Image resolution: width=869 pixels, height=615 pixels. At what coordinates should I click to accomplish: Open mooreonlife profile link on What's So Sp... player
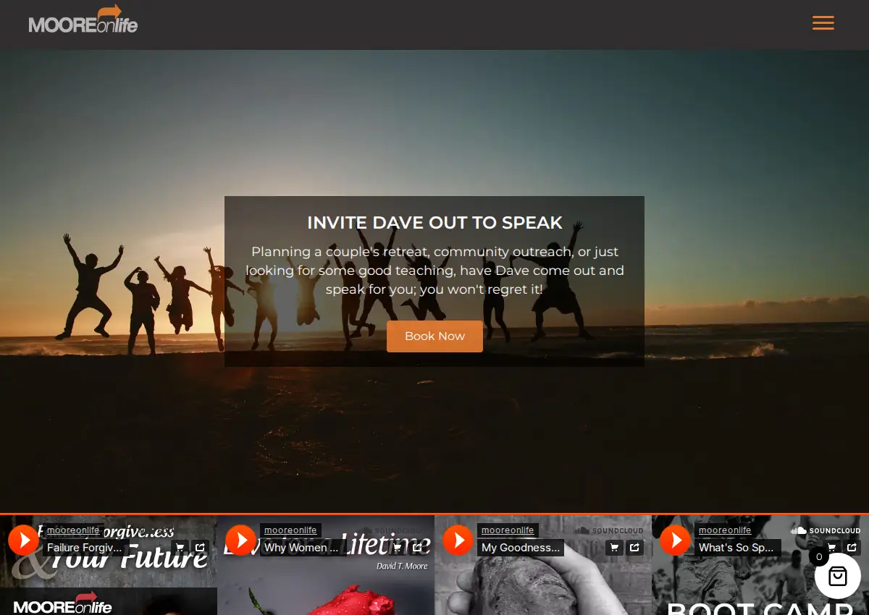coord(725,530)
